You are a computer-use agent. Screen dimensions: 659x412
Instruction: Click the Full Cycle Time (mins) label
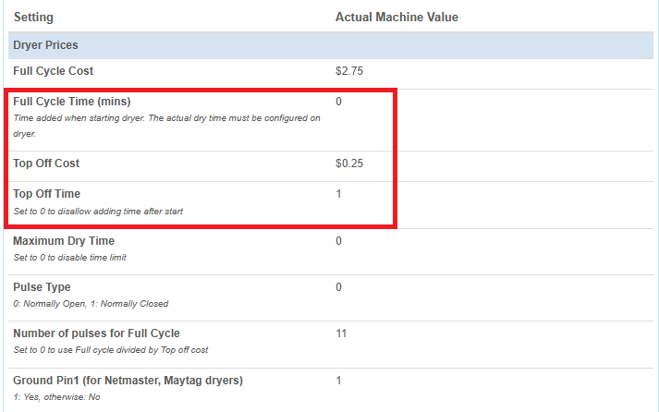(x=72, y=102)
